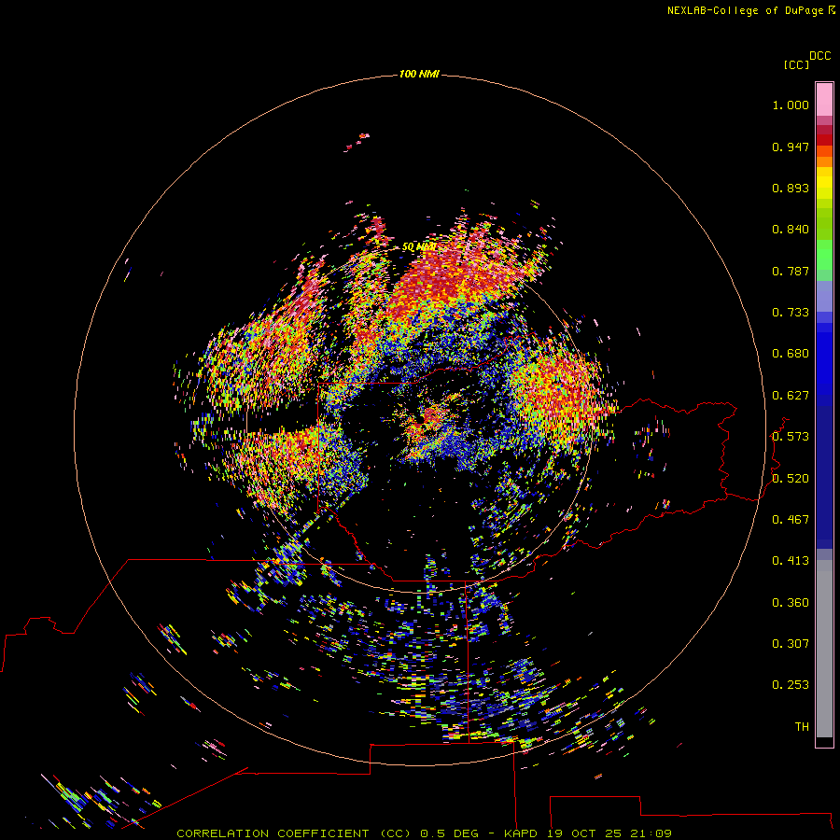Click the gray swatch in the color bar

pyautogui.click(x=824, y=649)
